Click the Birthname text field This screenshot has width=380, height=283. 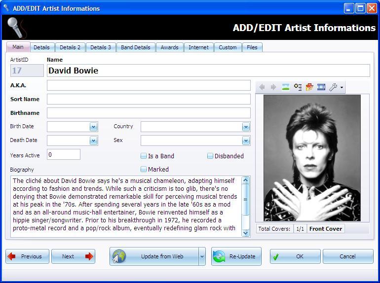[x=149, y=113]
